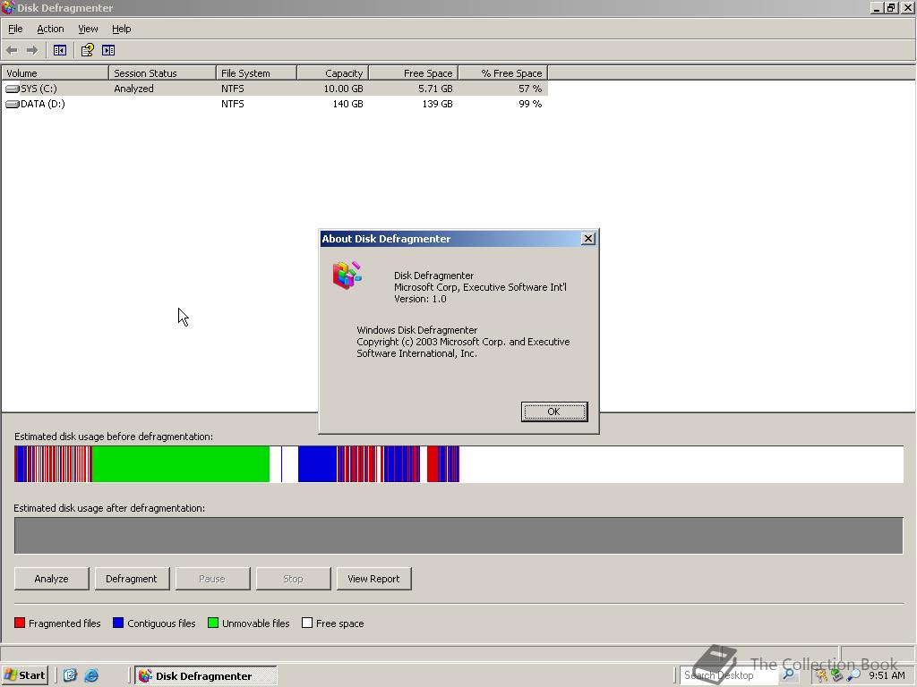917x687 pixels.
Task: Open Show Desktop quick launch icon
Action: (70, 675)
